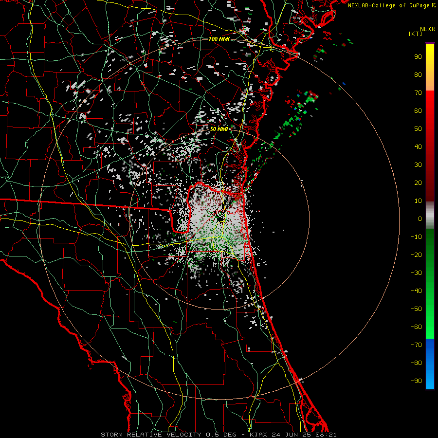The height and width of the screenshot is (438, 438).
Task: Click the -30 knot legend value
Action: pyautogui.click(x=416, y=273)
